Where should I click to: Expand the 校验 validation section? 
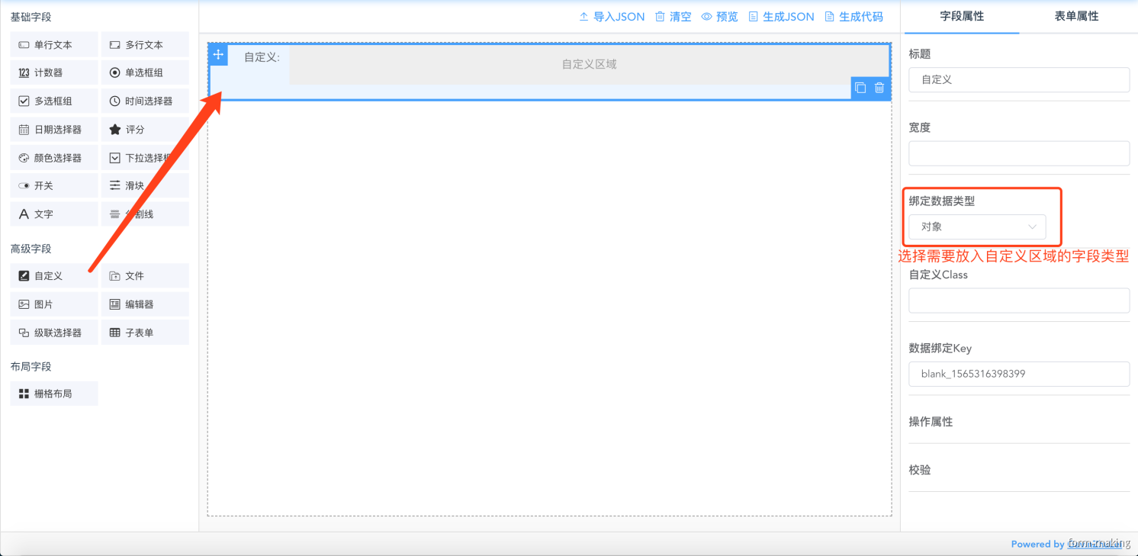pos(920,470)
